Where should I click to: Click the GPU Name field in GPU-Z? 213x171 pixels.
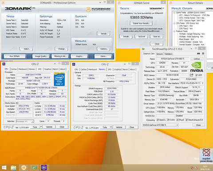(173, 59)
